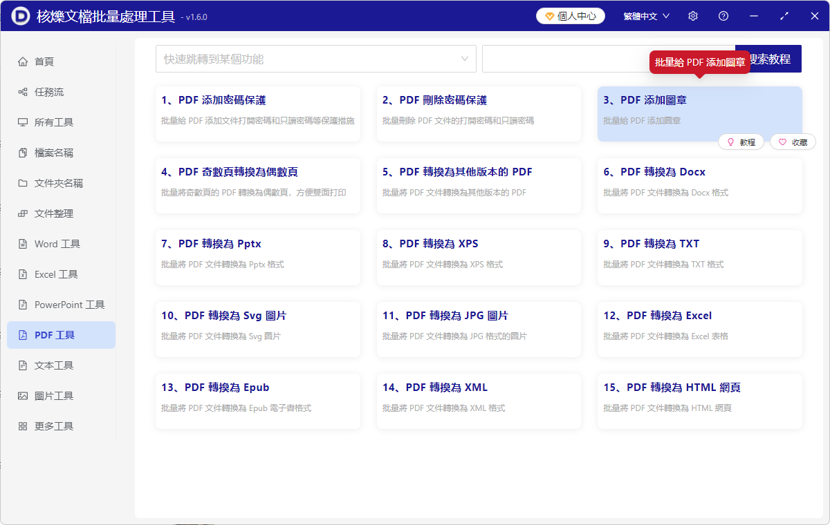The height and width of the screenshot is (525, 830).
Task: Open the 圖片工具 sidebar category
Action: [61, 395]
